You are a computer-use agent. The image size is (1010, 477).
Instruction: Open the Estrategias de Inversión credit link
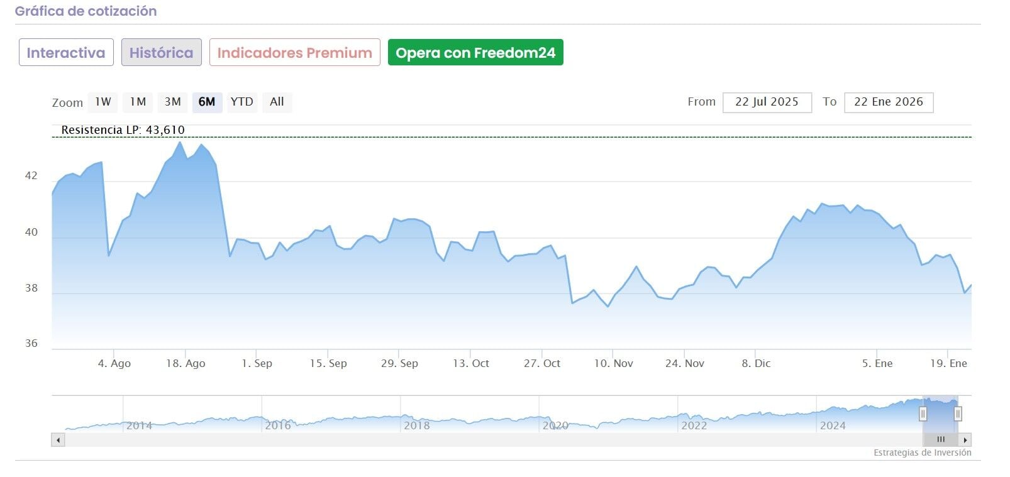[922, 452]
